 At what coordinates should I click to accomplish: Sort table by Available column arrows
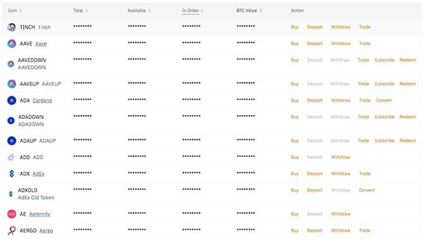pyautogui.click(x=149, y=11)
